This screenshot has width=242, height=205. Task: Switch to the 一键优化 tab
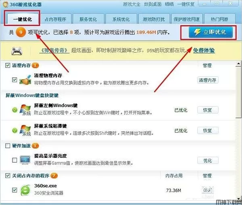(22, 19)
